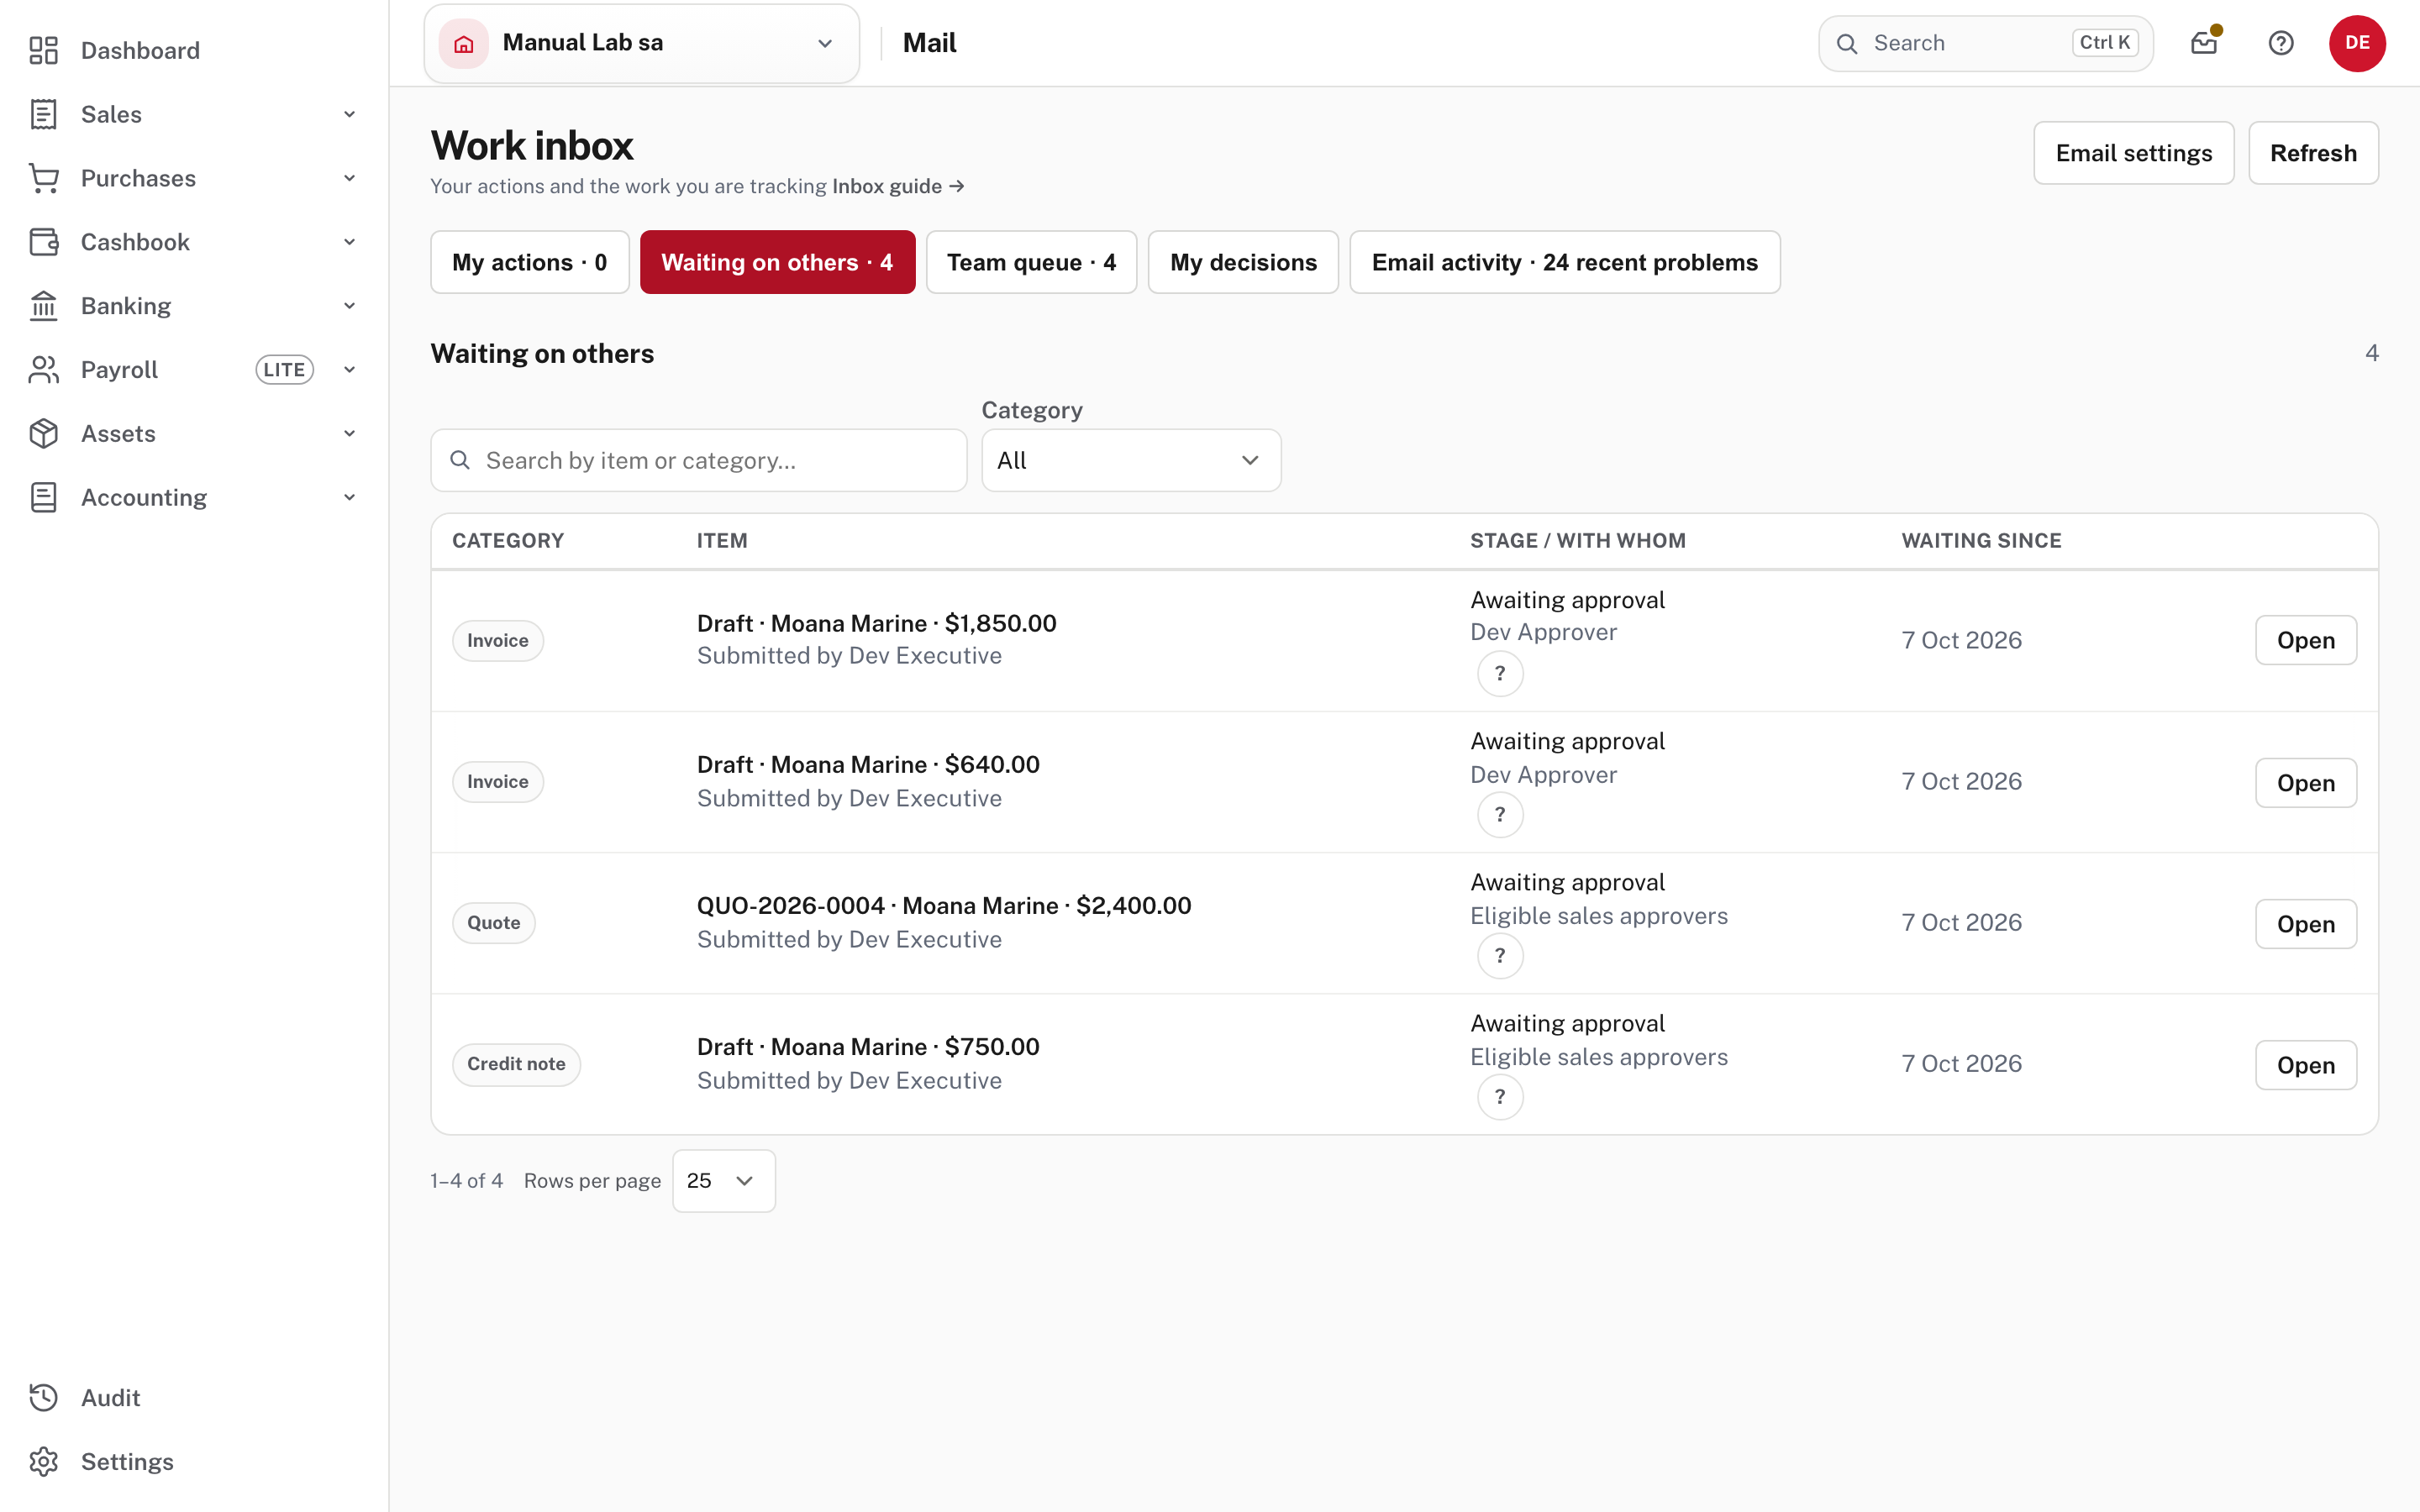Click the global Search box

coord(1985,43)
